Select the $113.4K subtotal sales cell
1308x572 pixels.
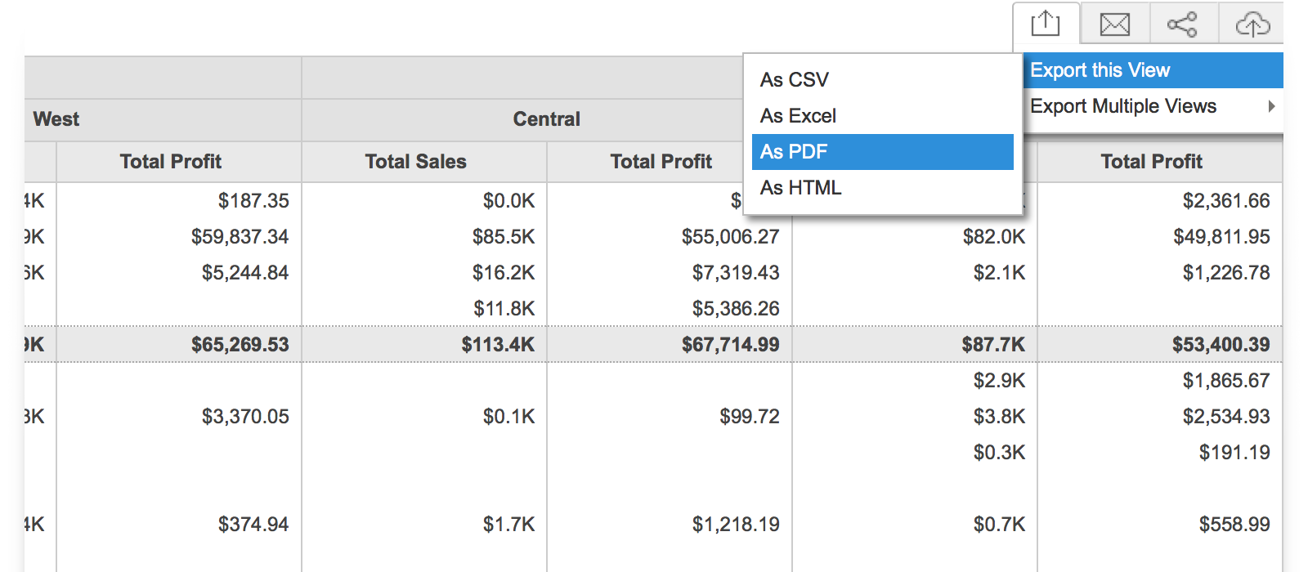click(498, 345)
